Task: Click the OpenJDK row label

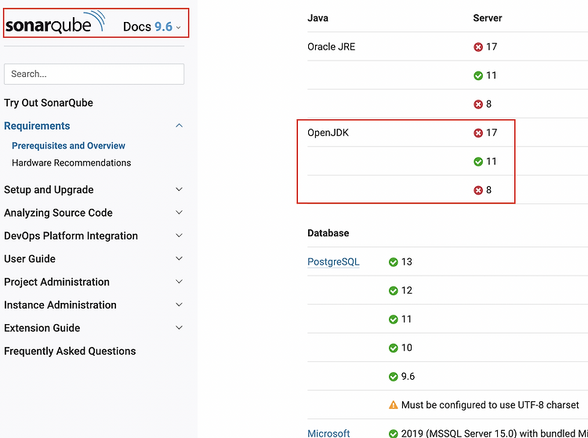Action: tap(328, 133)
